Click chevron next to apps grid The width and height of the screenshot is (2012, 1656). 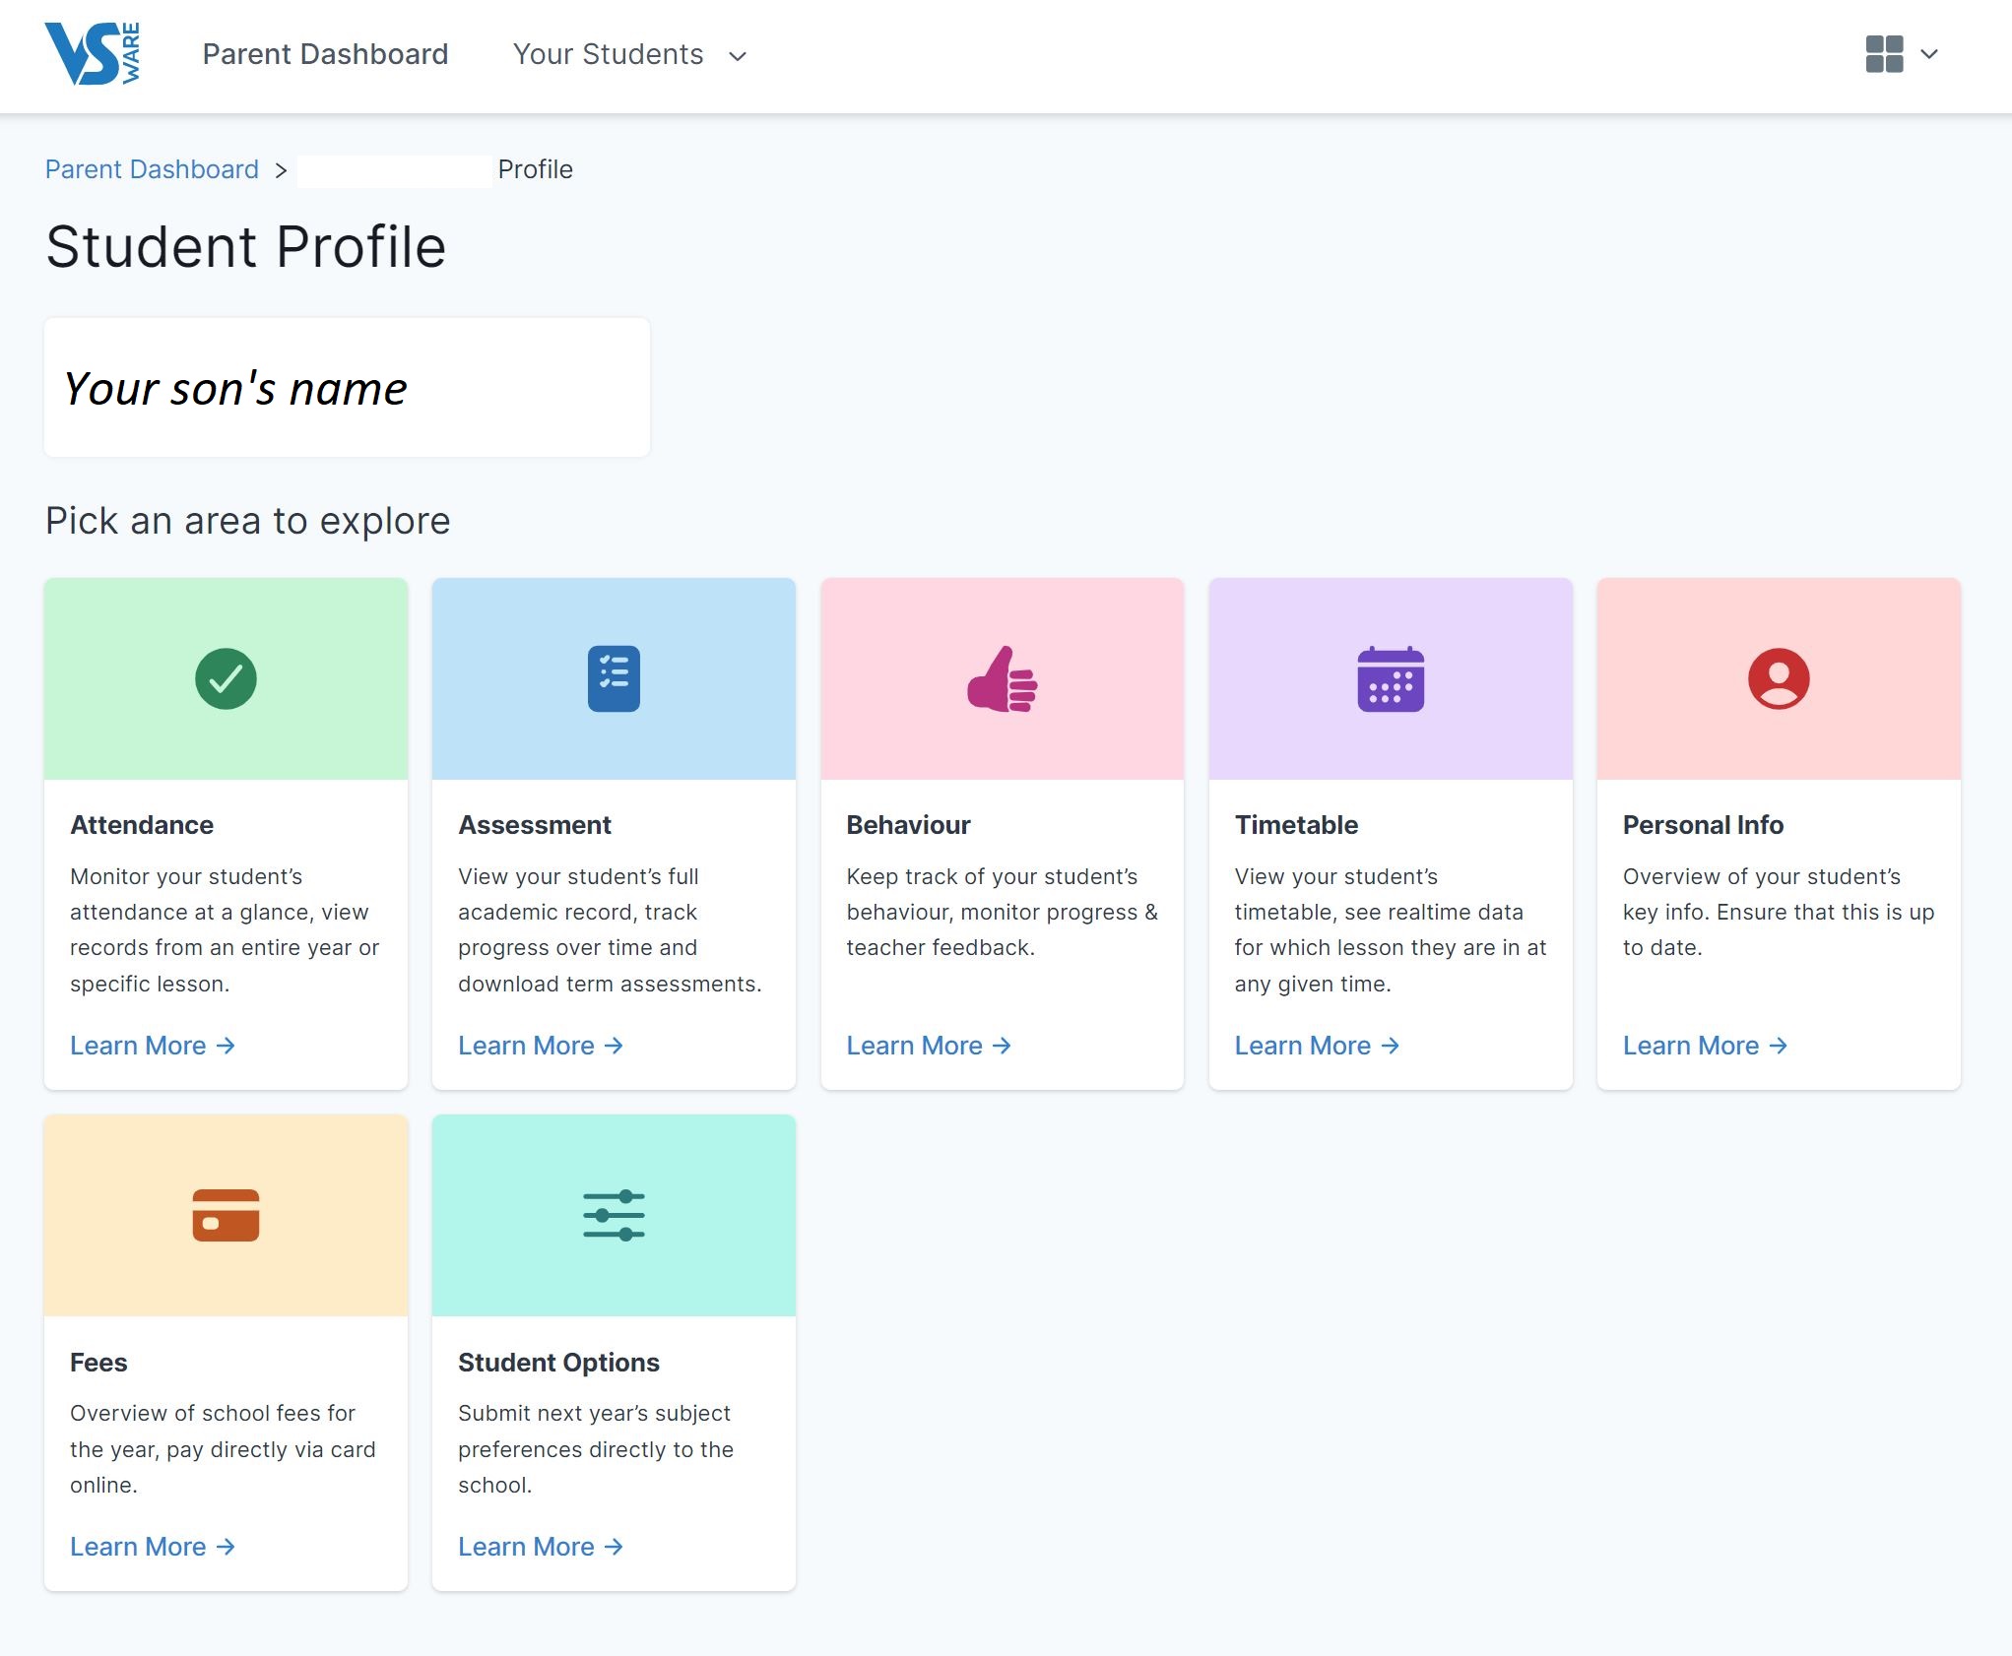pos(1929,54)
